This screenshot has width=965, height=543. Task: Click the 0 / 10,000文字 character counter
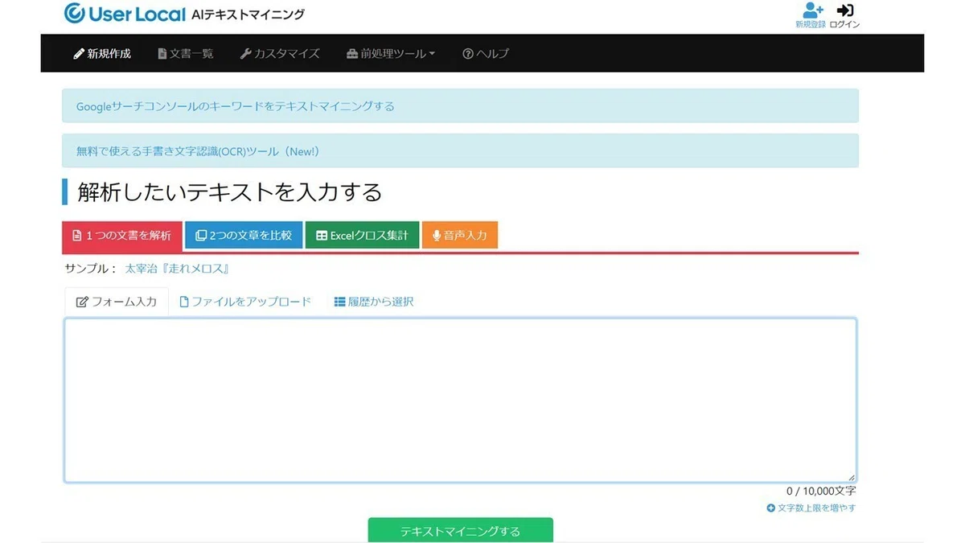coord(821,491)
